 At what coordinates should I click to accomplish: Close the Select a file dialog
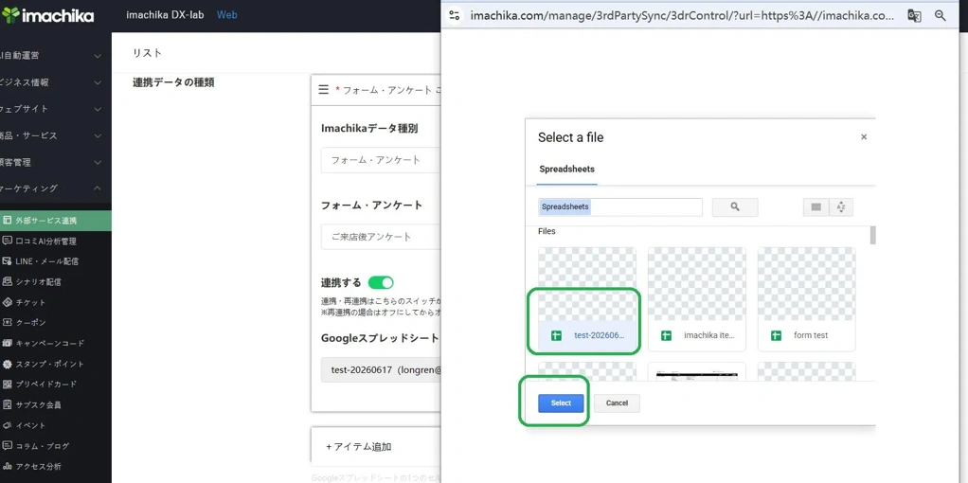click(864, 137)
